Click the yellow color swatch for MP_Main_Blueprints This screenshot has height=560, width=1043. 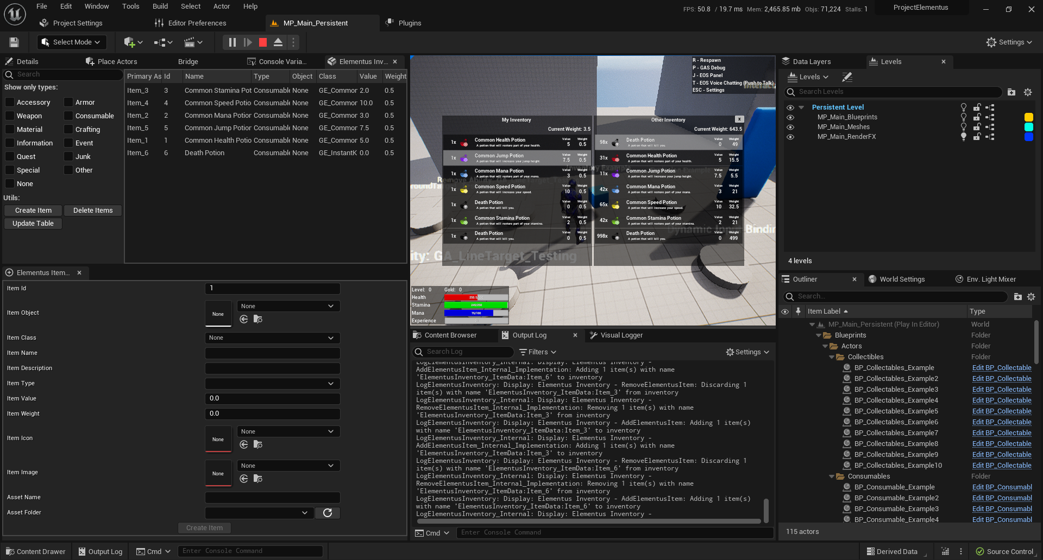pyautogui.click(x=1028, y=117)
